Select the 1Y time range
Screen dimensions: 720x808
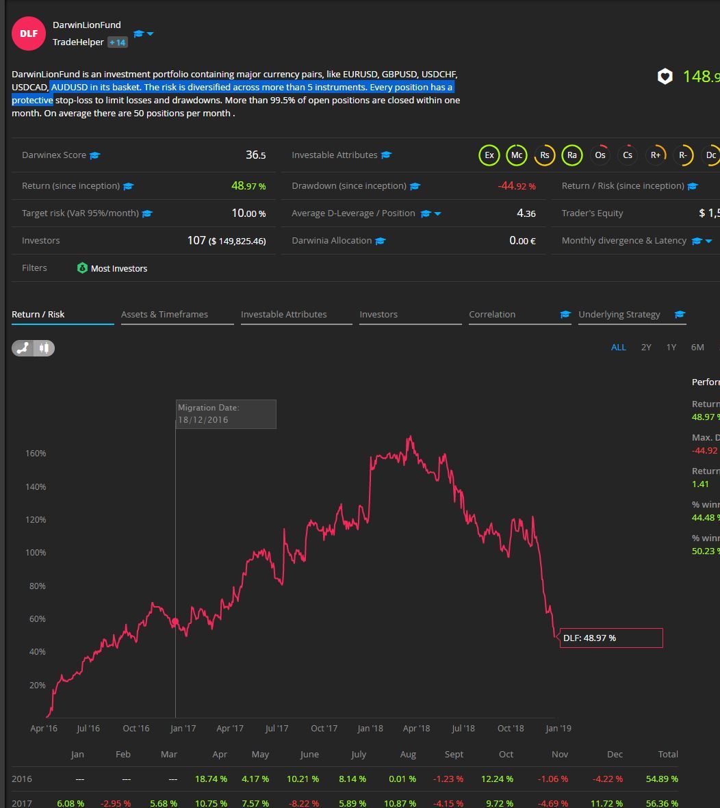coord(671,348)
